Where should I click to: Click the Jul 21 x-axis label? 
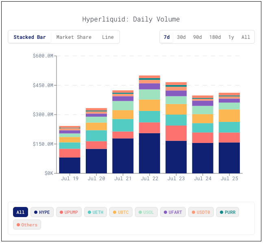point(123,179)
